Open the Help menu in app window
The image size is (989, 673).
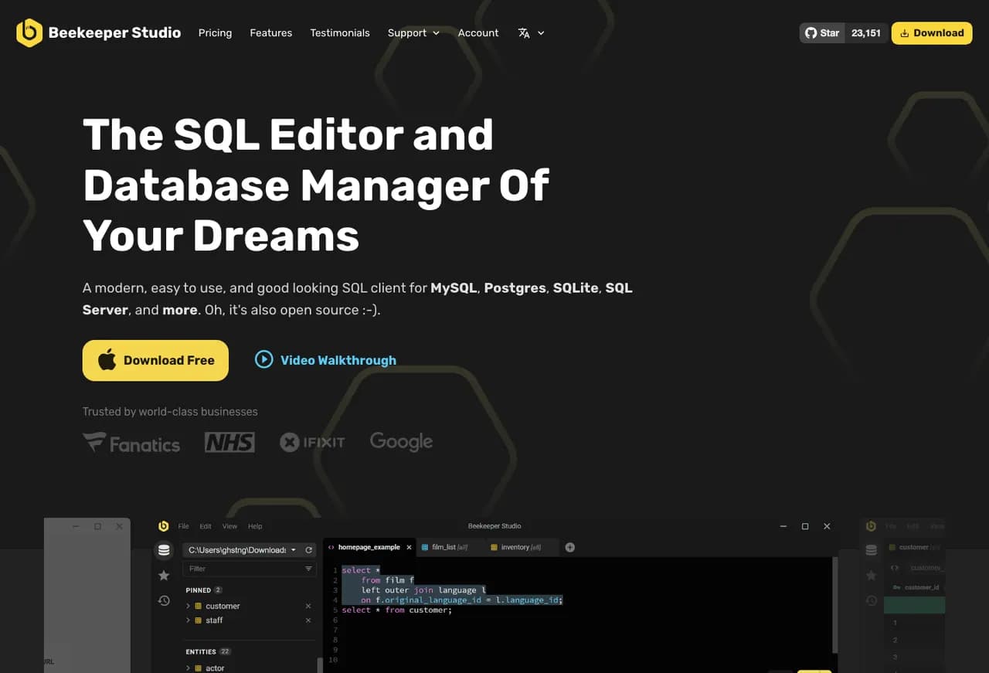(255, 526)
